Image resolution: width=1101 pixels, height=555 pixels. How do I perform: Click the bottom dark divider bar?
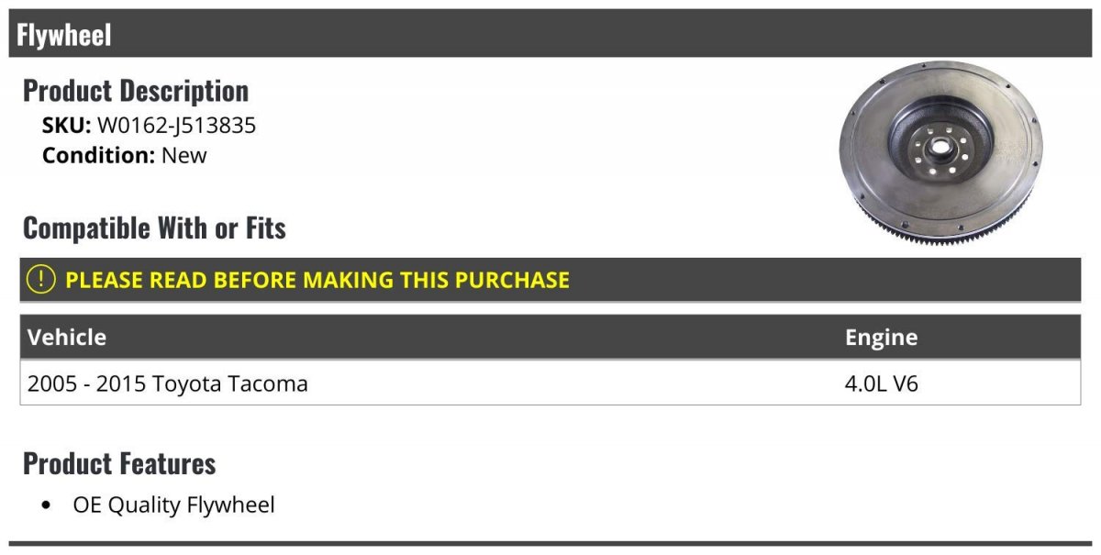click(x=550, y=544)
